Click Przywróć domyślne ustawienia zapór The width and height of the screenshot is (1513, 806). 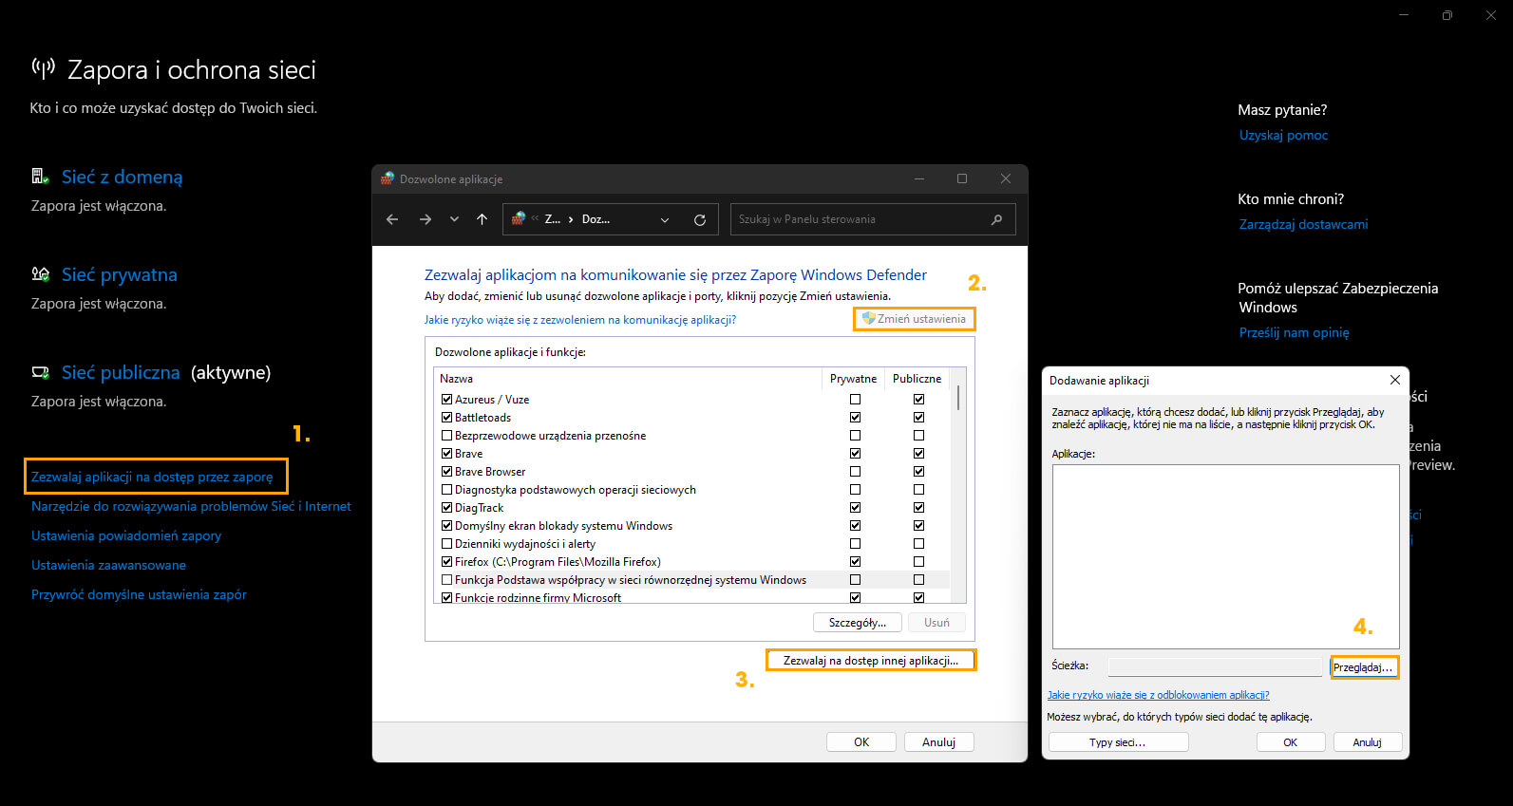[x=139, y=594]
